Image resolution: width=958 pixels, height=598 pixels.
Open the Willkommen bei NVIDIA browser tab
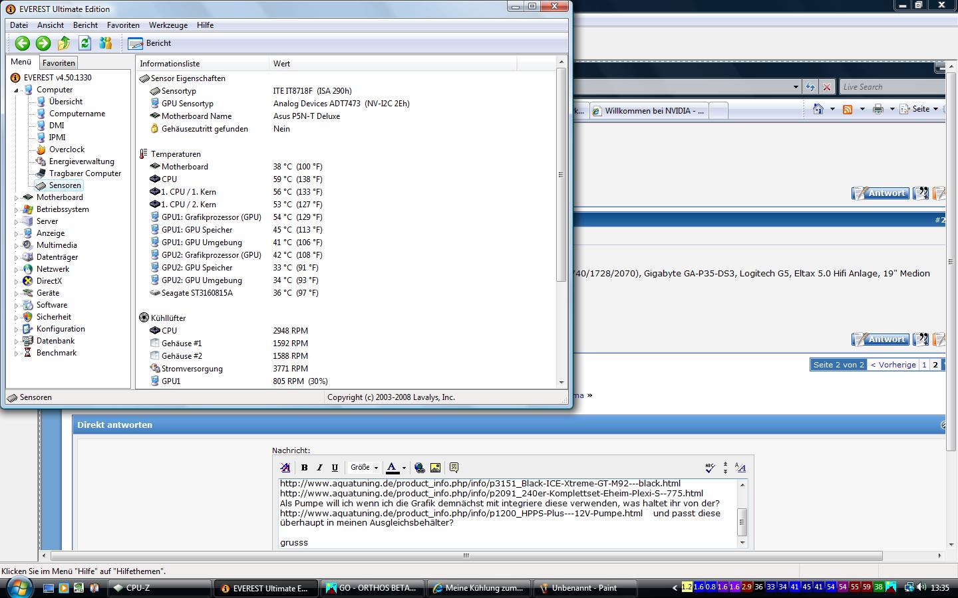click(x=648, y=111)
